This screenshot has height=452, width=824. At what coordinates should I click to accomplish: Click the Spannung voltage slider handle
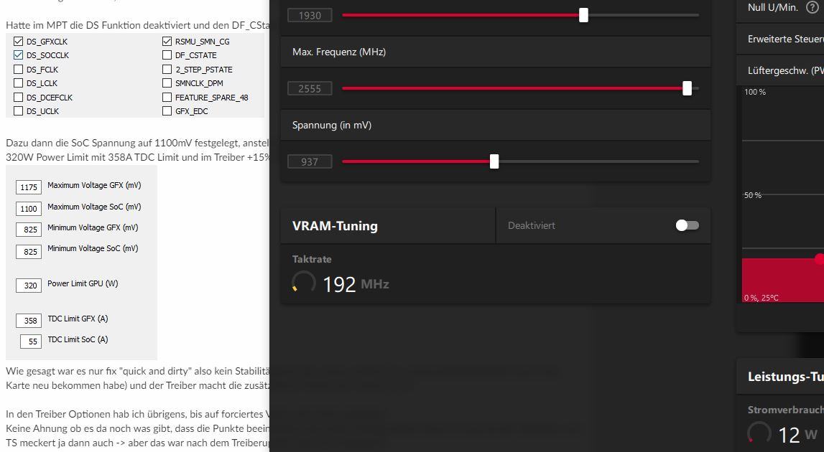coord(494,161)
